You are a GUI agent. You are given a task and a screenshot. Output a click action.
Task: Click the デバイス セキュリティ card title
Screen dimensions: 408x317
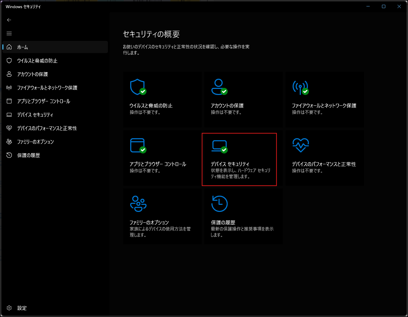click(x=230, y=164)
